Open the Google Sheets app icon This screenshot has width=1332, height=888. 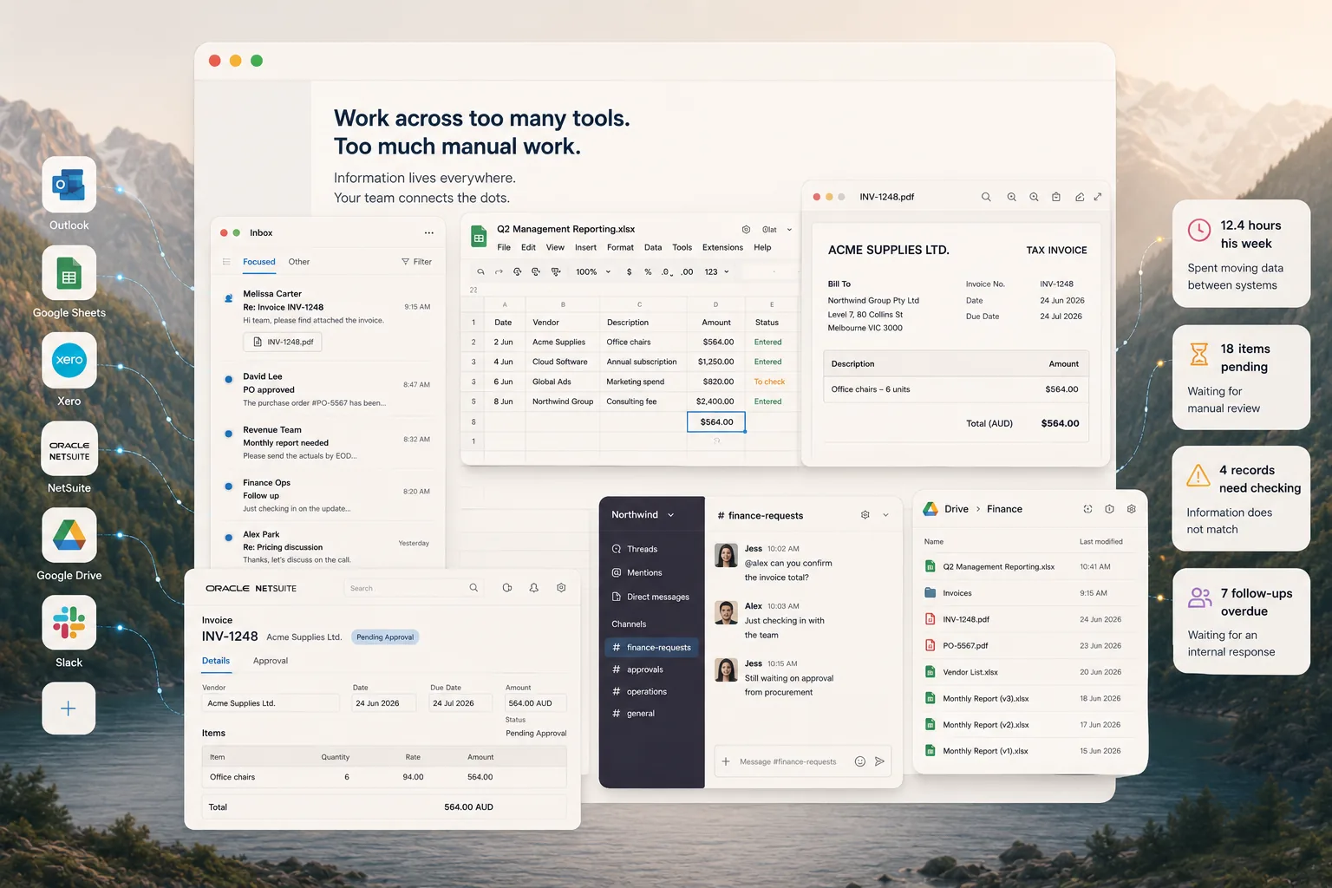point(69,273)
